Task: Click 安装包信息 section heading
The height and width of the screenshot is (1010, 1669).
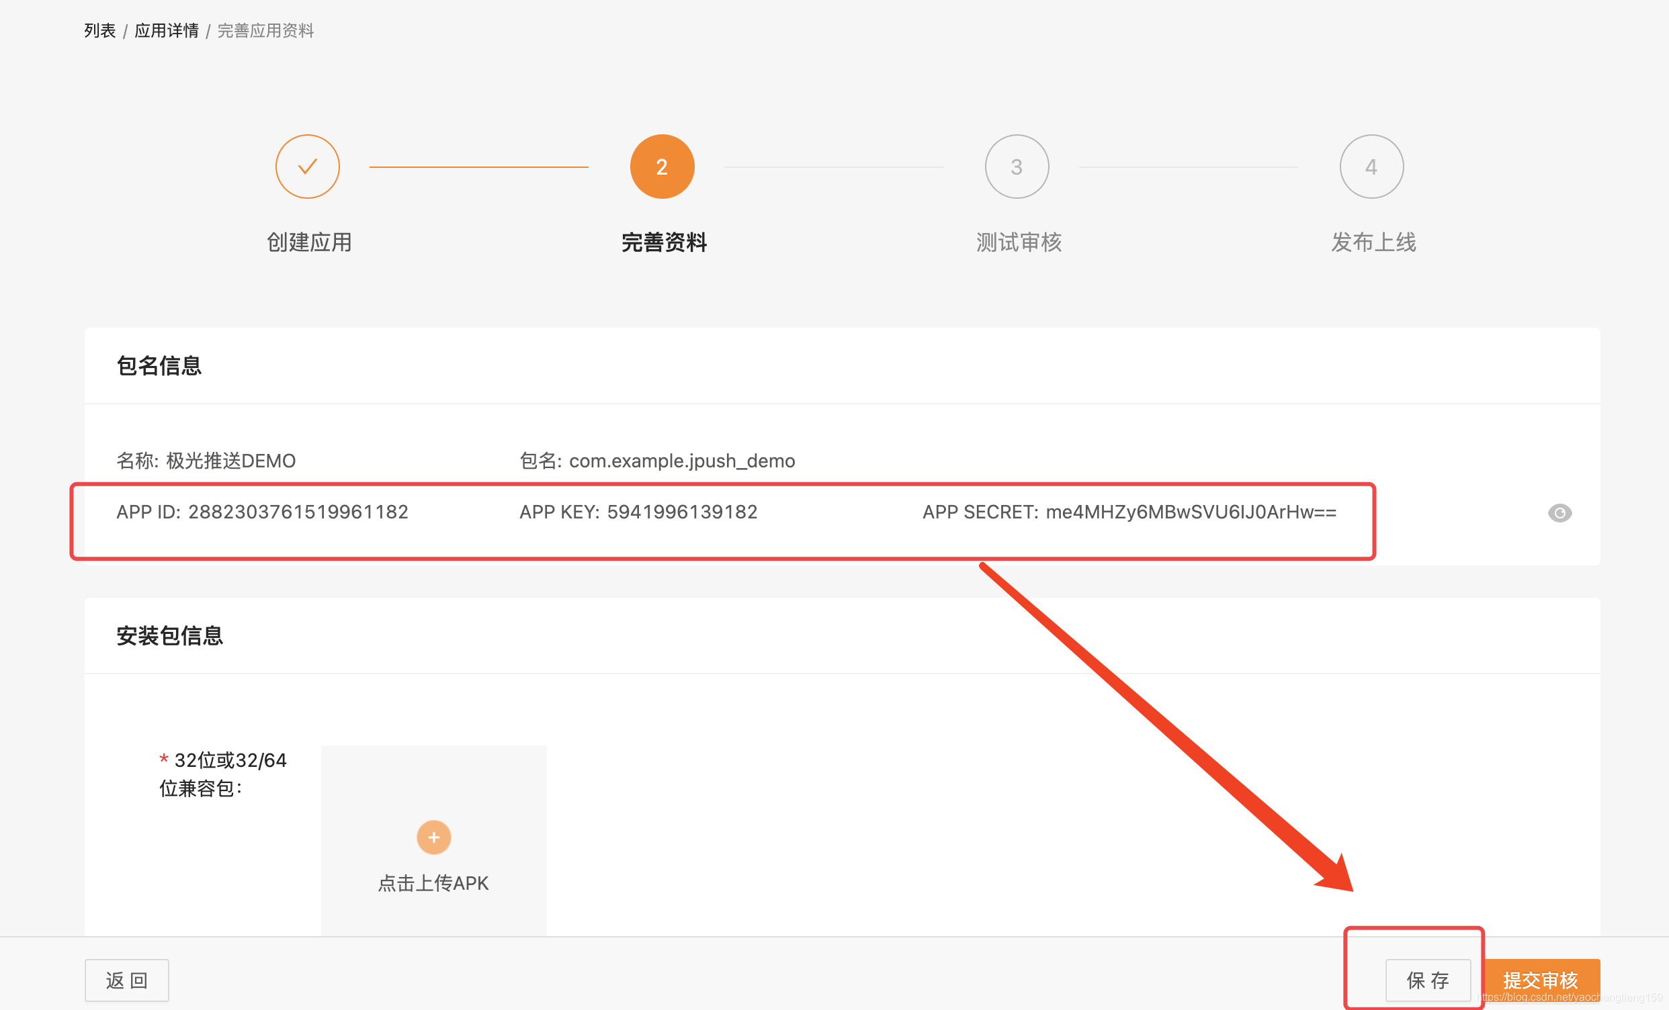Action: pos(170,636)
